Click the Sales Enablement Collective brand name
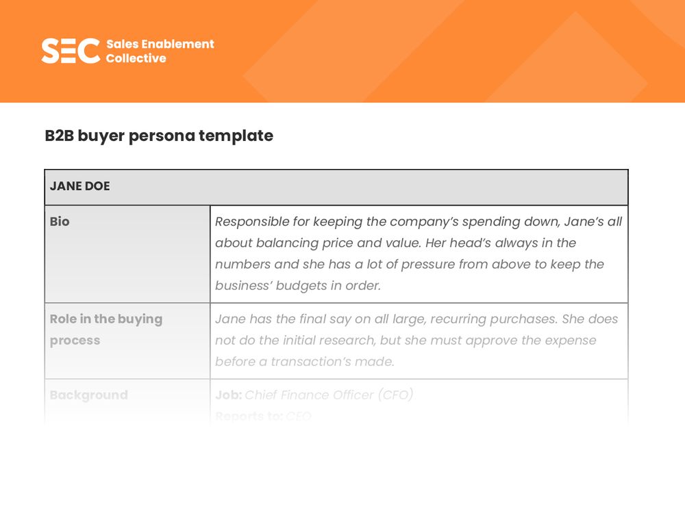The image size is (685, 513). click(x=160, y=51)
